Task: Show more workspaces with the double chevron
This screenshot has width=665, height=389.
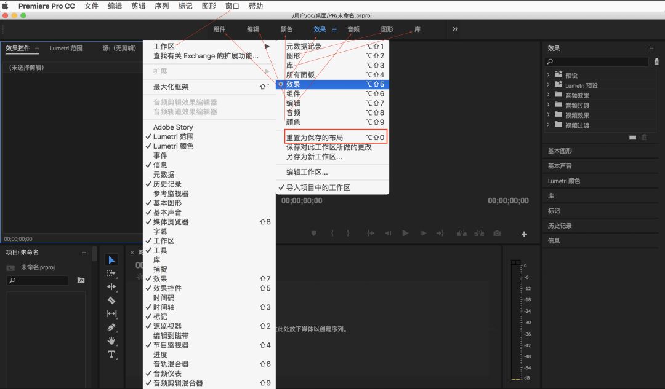Action: coord(455,29)
